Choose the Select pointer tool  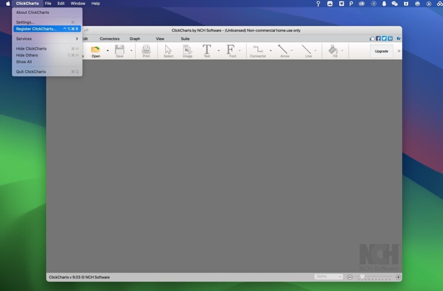click(168, 50)
